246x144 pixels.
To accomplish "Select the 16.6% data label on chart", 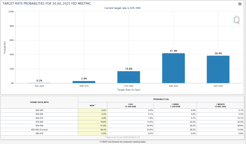I will tap(129, 69).
